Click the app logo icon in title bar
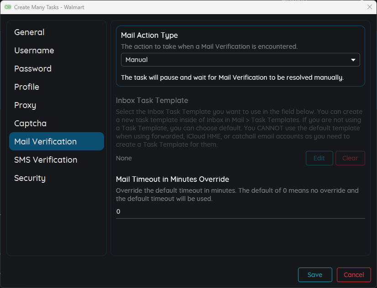This screenshot has width=377, height=288. (8, 7)
